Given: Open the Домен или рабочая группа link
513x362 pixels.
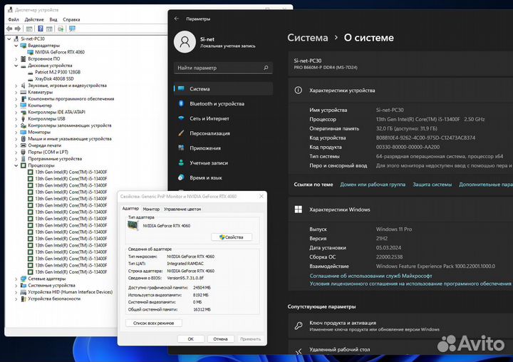Looking at the screenshot, I should (373, 185).
